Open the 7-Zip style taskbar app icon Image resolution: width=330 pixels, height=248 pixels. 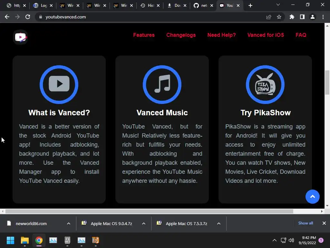[95, 240]
